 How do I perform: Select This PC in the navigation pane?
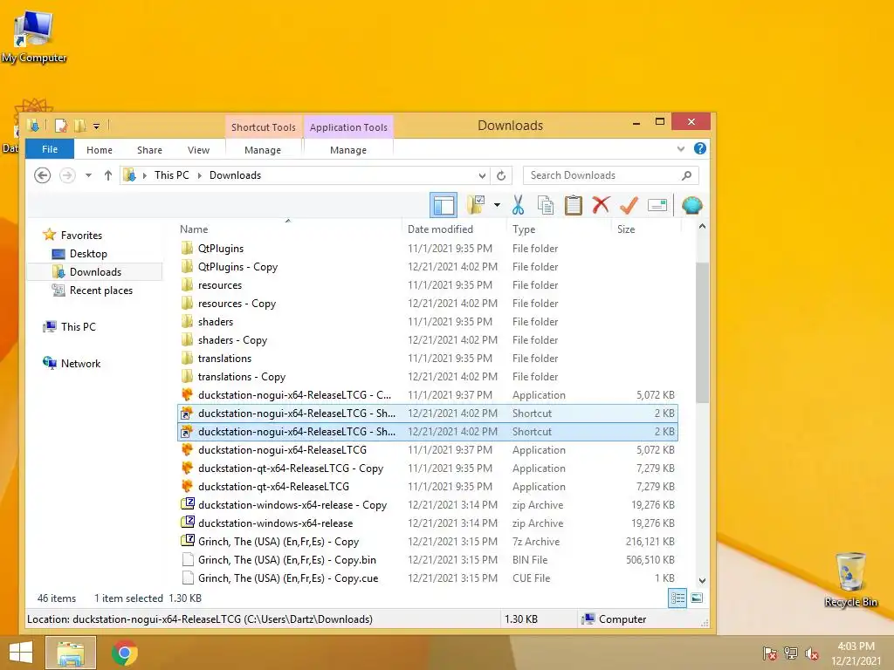(78, 327)
